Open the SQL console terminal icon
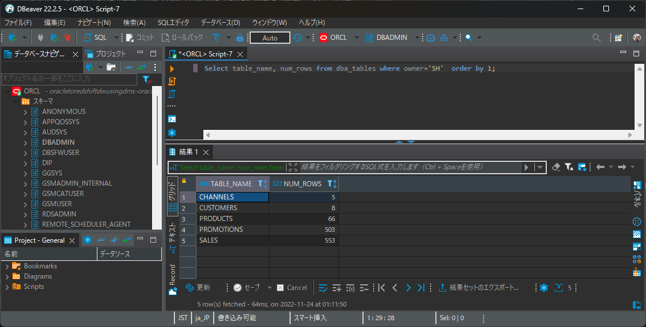 (x=172, y=119)
